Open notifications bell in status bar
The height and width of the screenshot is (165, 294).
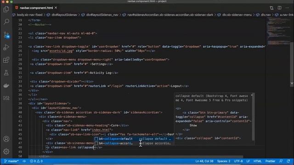pyautogui.click(x=288, y=161)
